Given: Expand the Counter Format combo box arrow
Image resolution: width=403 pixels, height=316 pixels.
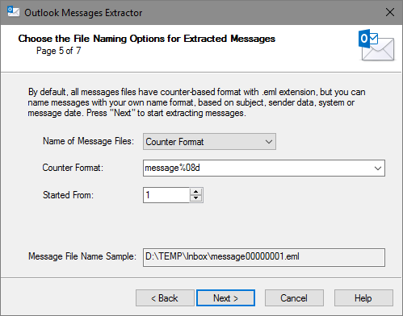Looking at the screenshot, I should 378,168.
